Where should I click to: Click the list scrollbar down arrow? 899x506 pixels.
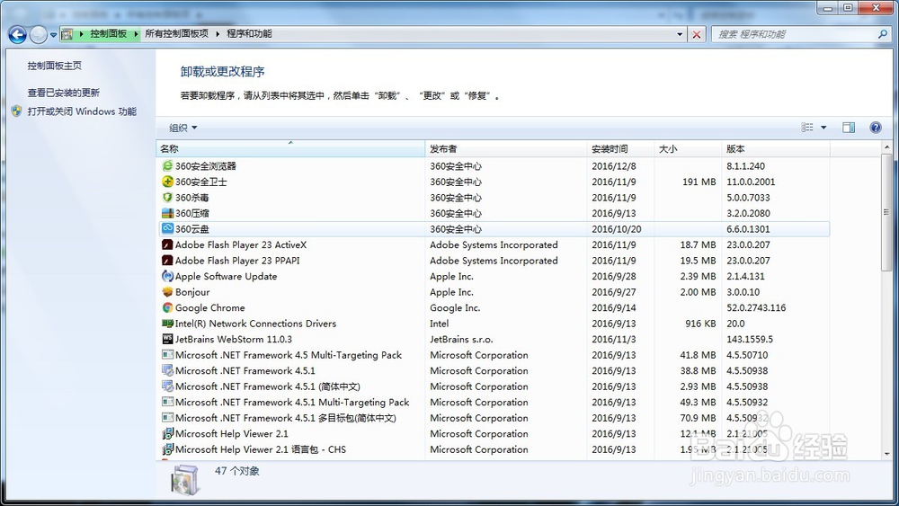click(x=887, y=453)
